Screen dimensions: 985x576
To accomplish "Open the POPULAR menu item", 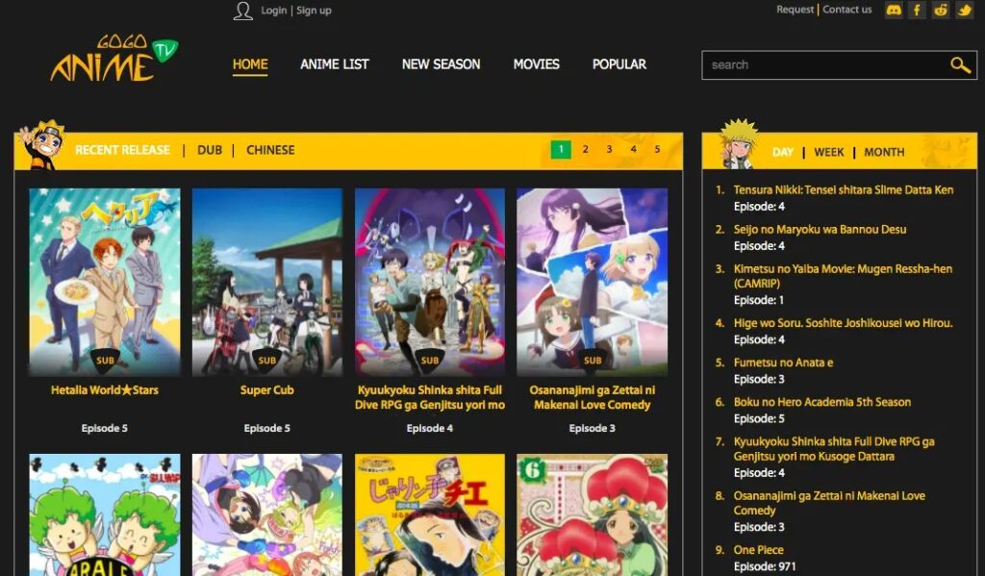I will click(x=619, y=64).
